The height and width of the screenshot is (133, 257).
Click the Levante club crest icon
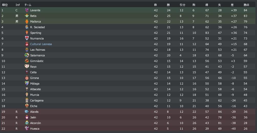[27, 10]
